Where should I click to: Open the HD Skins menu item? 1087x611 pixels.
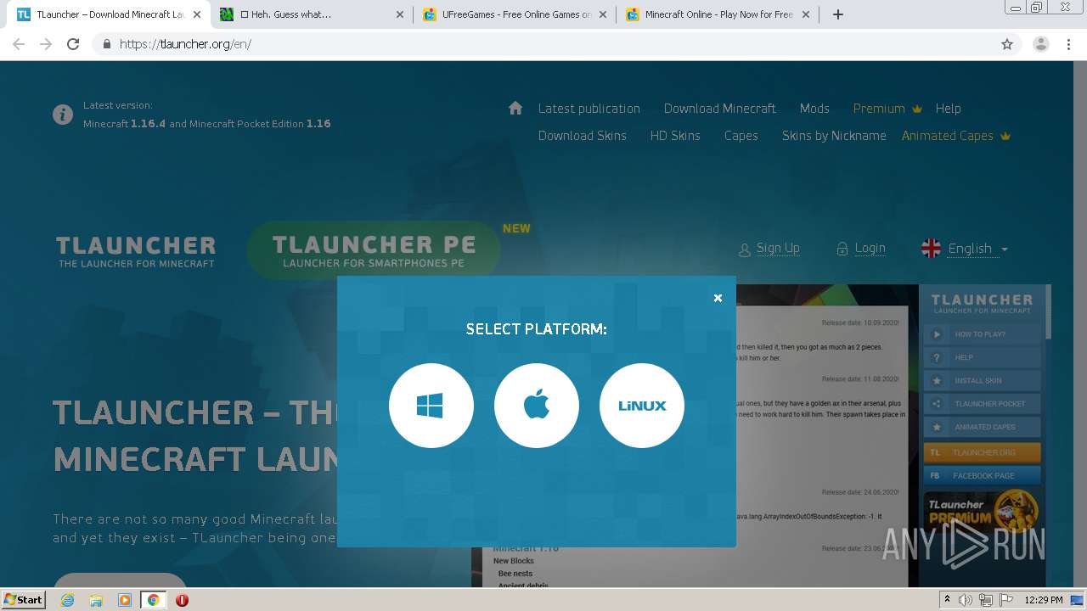(x=675, y=136)
